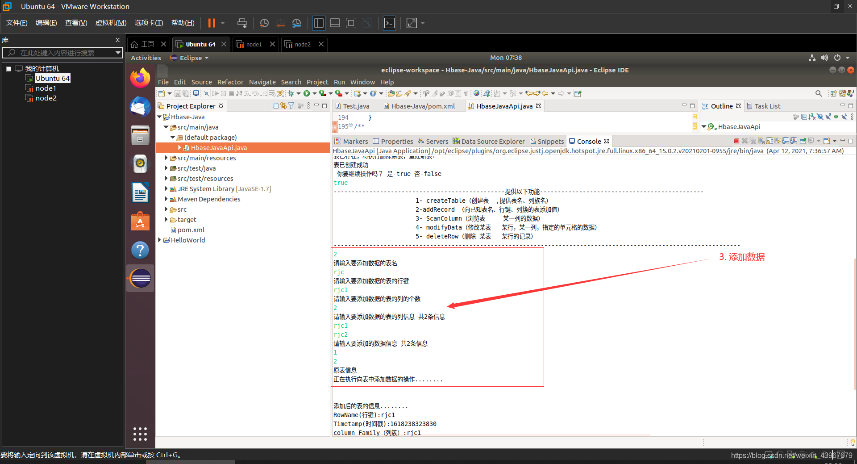Open LibreOffice Writer from the dock
The image size is (857, 464).
click(x=140, y=193)
